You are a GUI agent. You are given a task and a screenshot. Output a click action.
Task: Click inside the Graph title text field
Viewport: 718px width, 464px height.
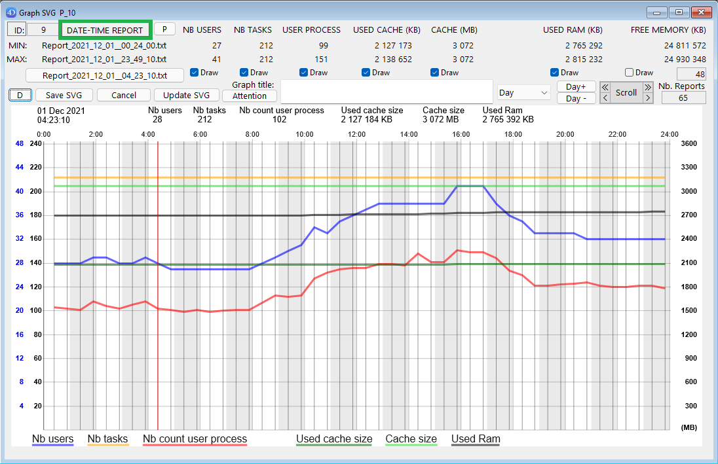[386, 91]
